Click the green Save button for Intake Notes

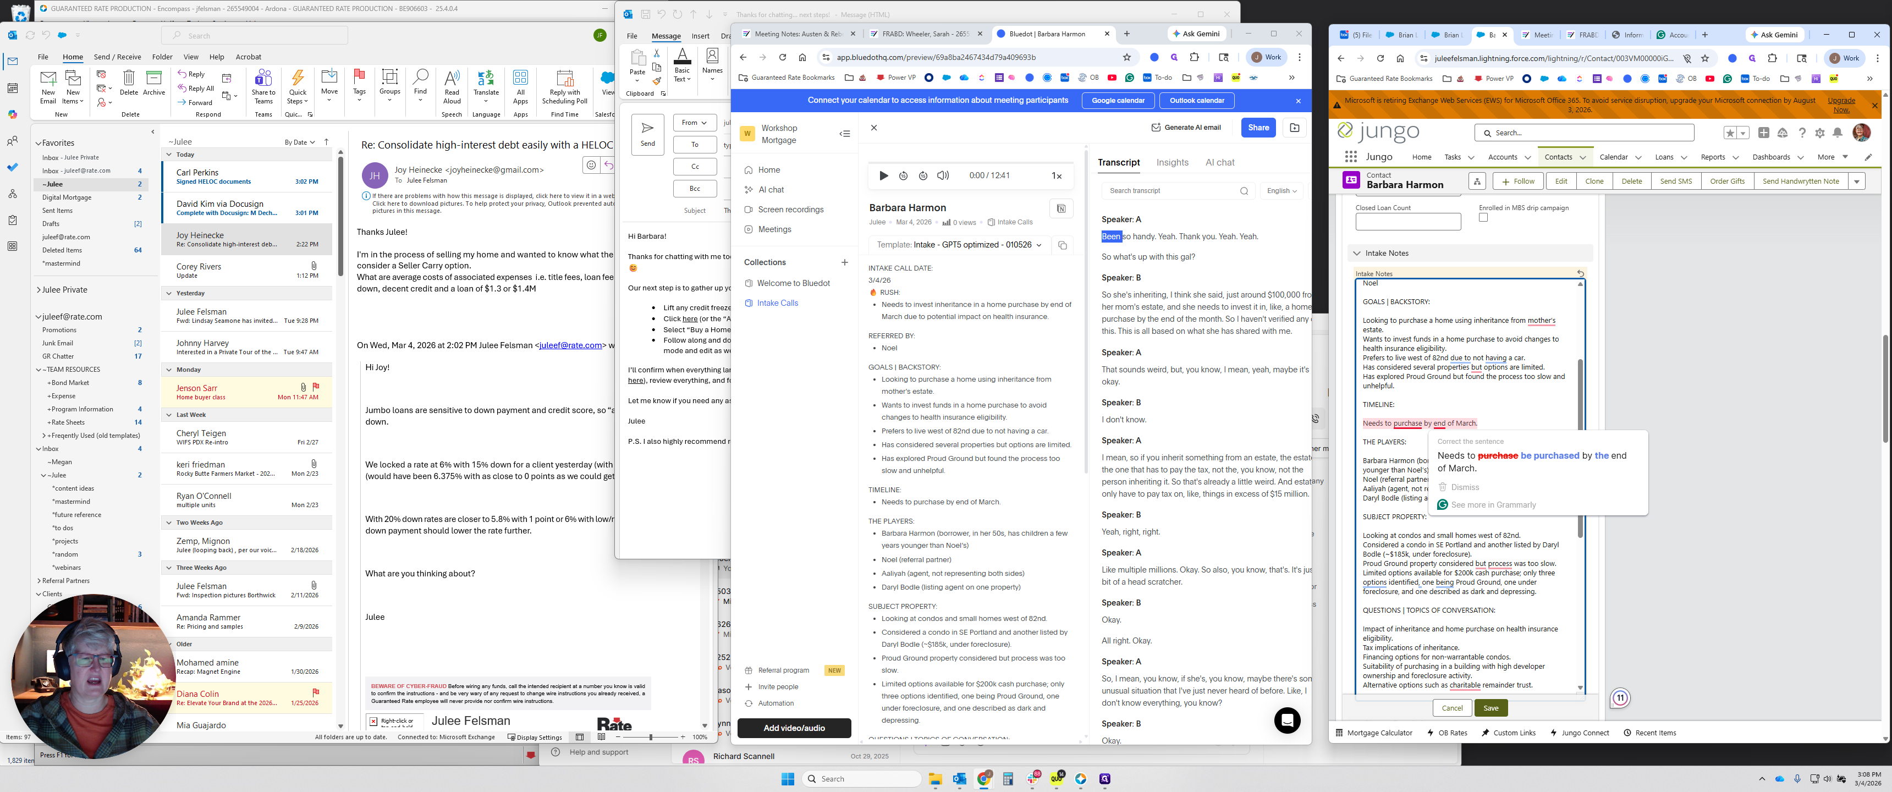click(x=1491, y=708)
